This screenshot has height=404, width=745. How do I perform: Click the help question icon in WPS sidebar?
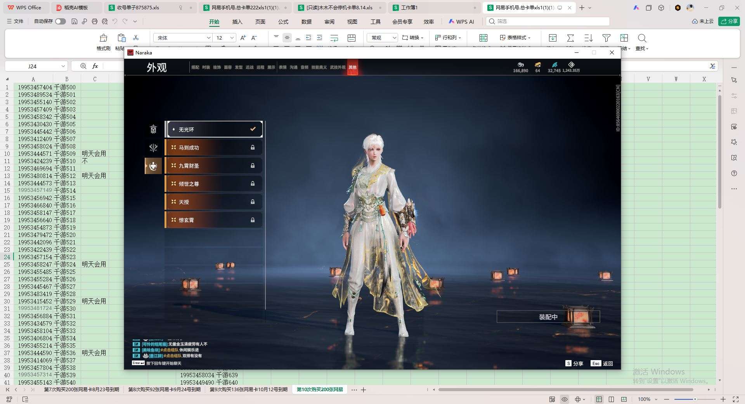734,173
